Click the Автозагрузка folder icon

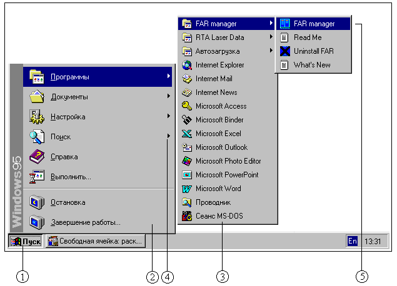point(187,51)
